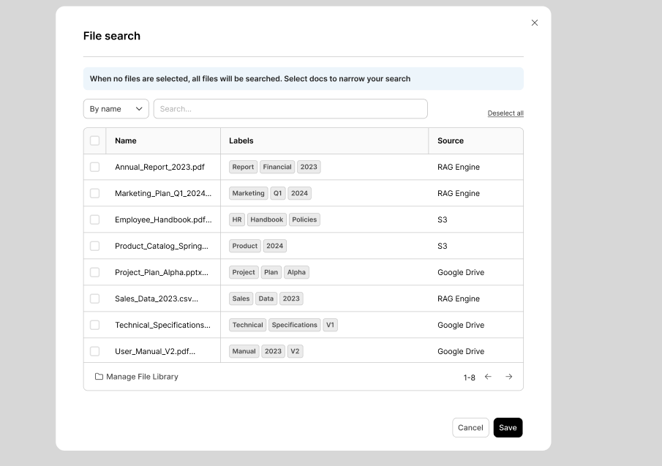Click the HR label tag

click(x=237, y=219)
